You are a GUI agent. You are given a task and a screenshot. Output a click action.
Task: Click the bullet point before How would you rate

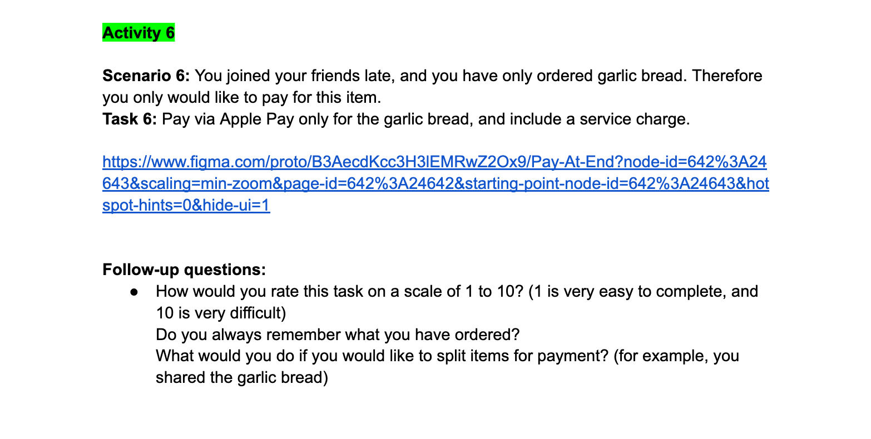(x=133, y=292)
